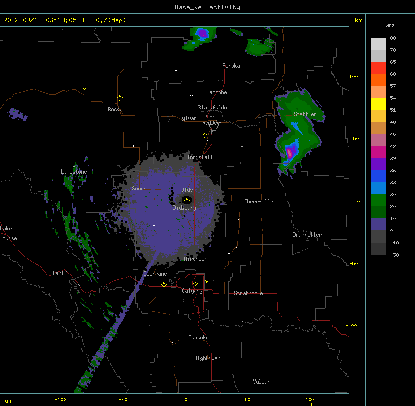Click the Base_Reflectivity title text
This screenshot has height=406, width=415.
[x=207, y=7]
